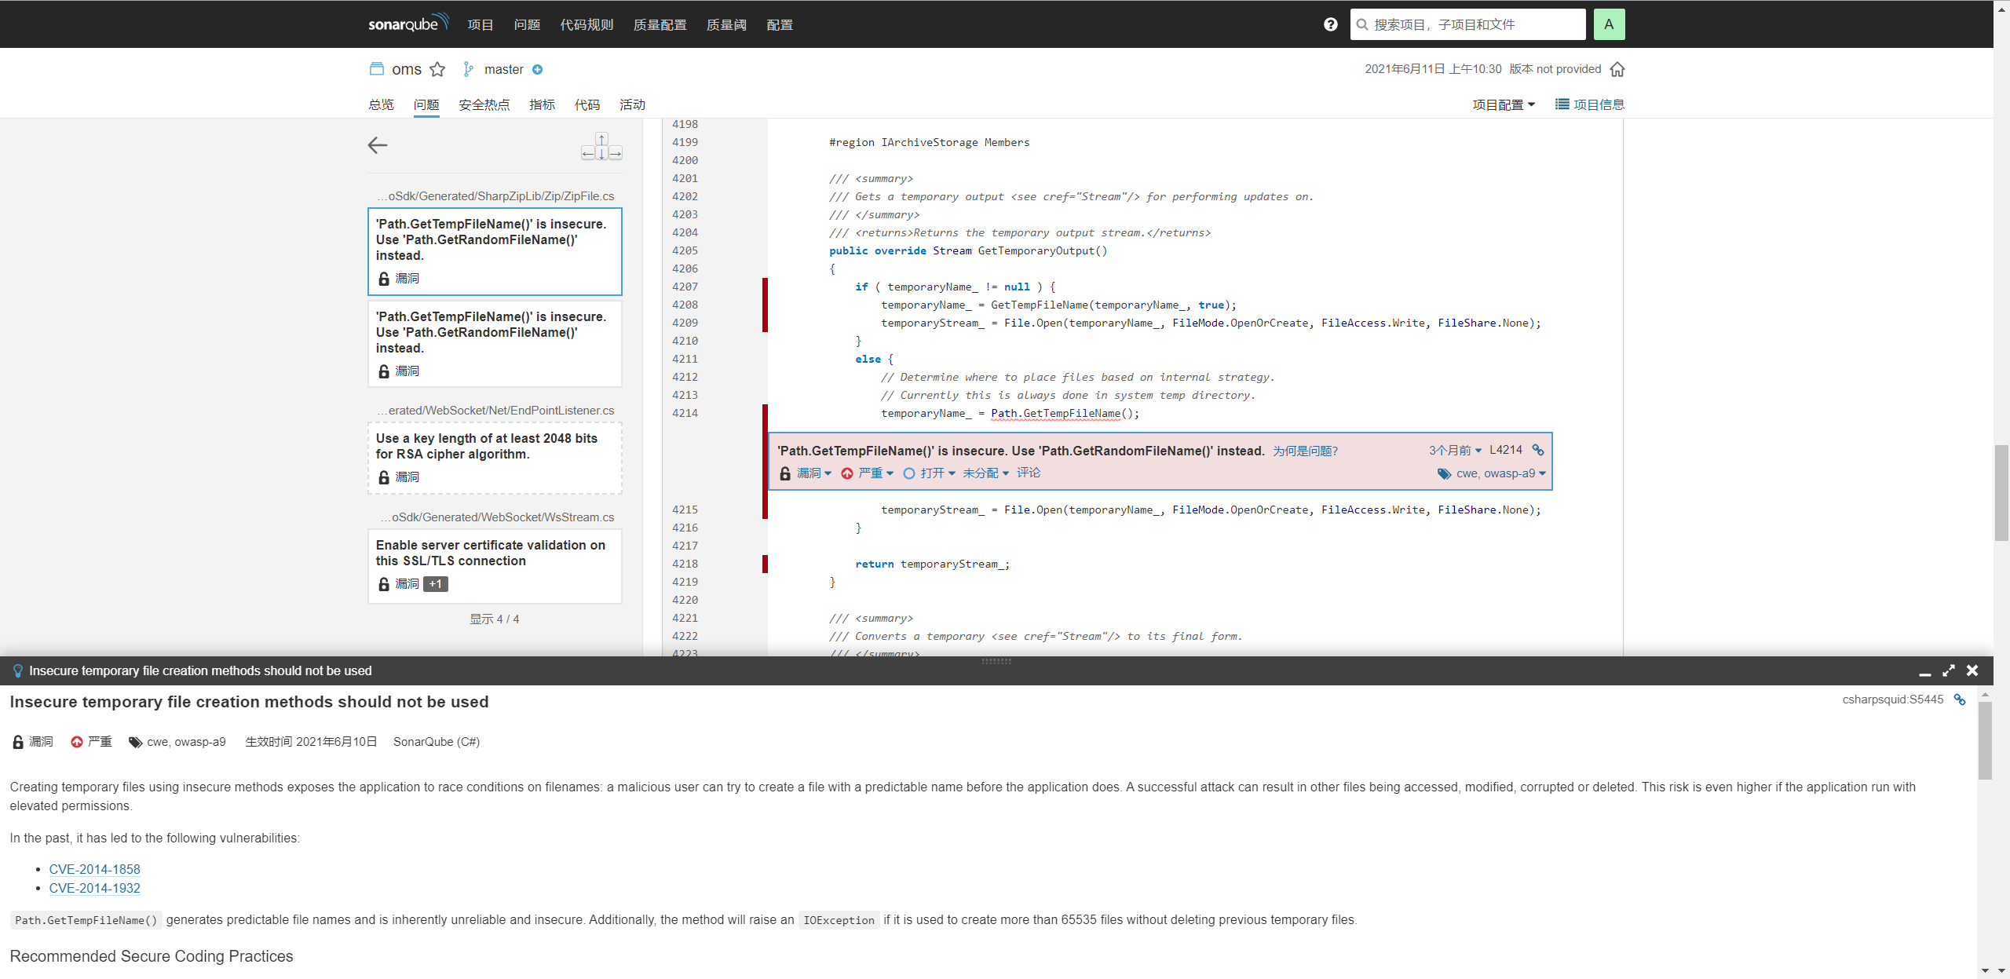
Task: Change severity 严重 dropdown
Action: (875, 473)
